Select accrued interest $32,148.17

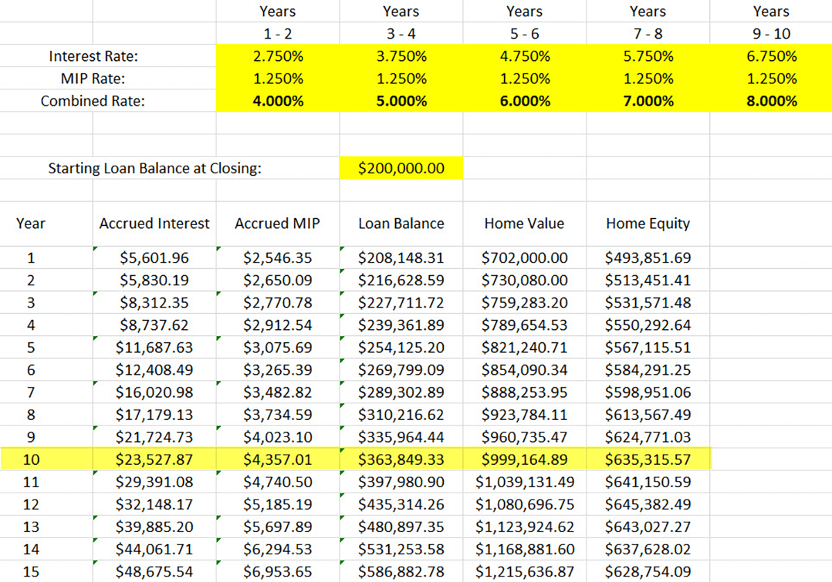coord(155,504)
